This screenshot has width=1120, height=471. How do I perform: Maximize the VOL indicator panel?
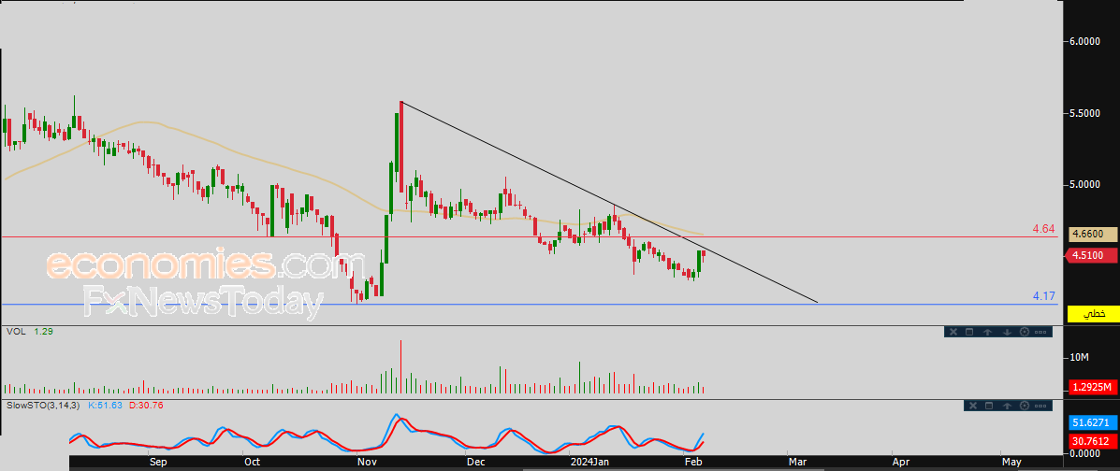(969, 332)
